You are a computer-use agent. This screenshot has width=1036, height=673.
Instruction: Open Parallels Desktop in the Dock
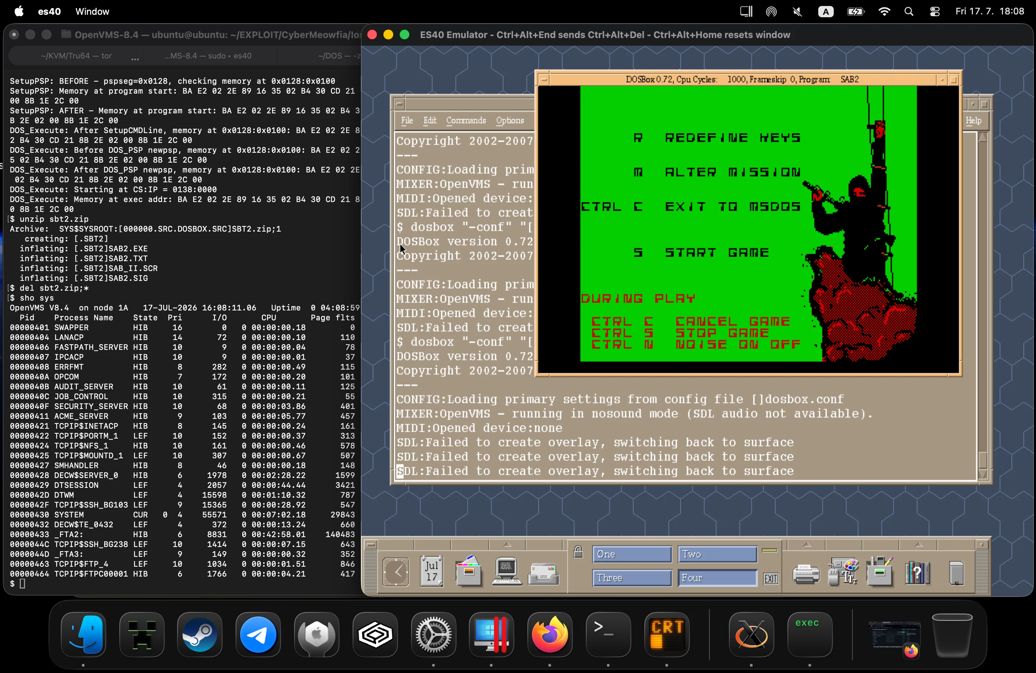click(x=492, y=635)
